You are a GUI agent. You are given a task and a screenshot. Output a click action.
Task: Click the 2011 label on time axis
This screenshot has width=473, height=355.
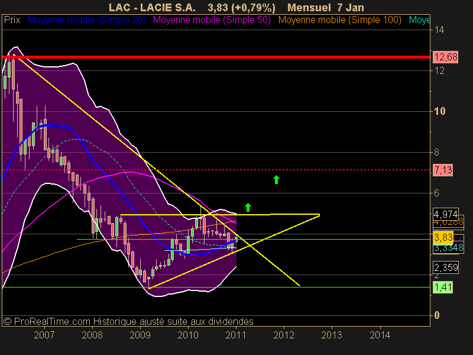(x=236, y=335)
